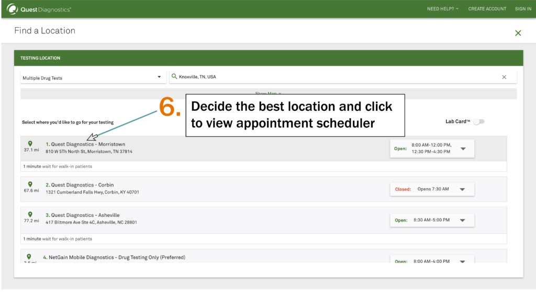Click the Create Account link

487,9
